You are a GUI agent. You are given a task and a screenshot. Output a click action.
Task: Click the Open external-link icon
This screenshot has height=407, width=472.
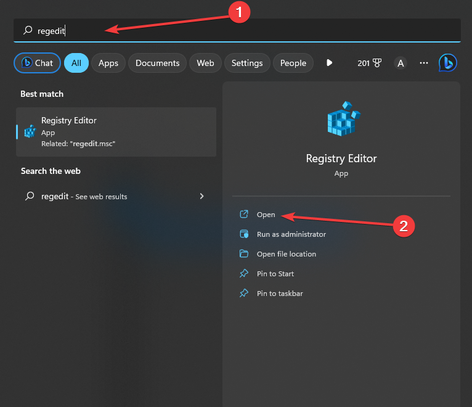point(244,214)
